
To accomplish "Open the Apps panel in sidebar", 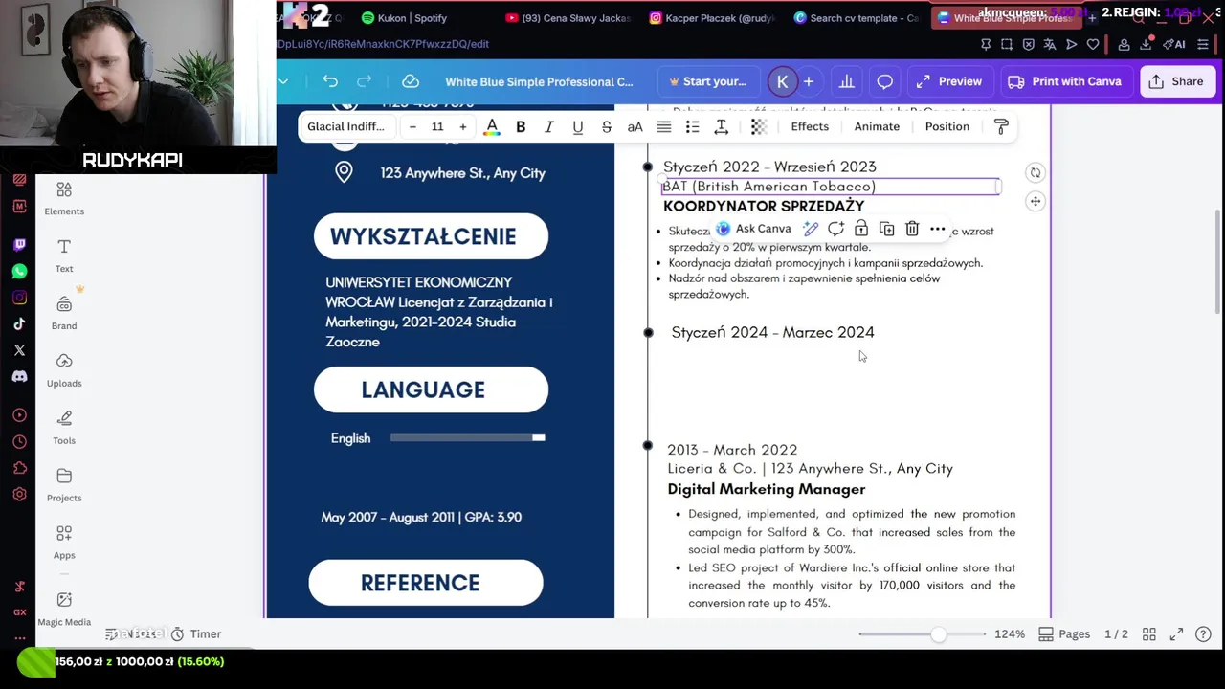I will pos(64,543).
